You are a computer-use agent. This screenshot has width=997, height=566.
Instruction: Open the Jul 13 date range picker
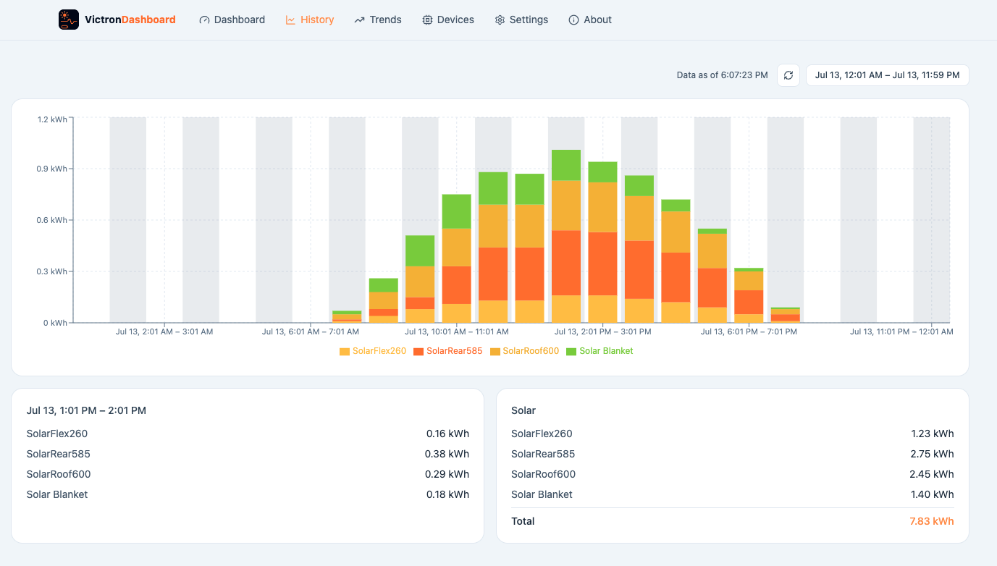[x=887, y=75]
